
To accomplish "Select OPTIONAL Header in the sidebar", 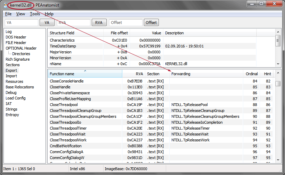I will (21, 48).
